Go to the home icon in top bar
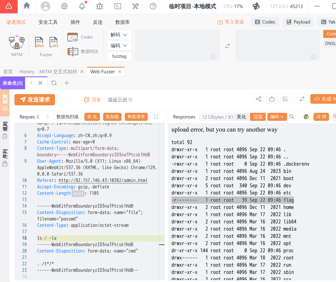This screenshot has width=336, height=282. (27, 6)
